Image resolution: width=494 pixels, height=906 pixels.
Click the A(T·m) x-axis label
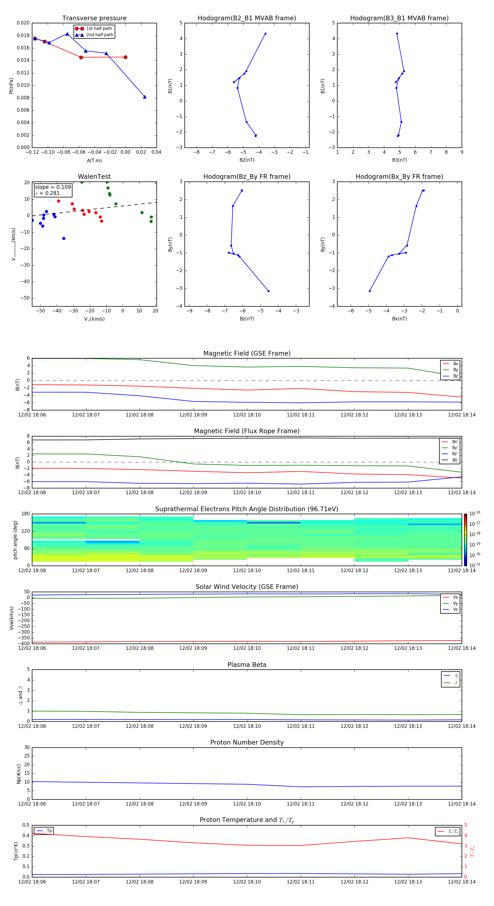click(94, 161)
